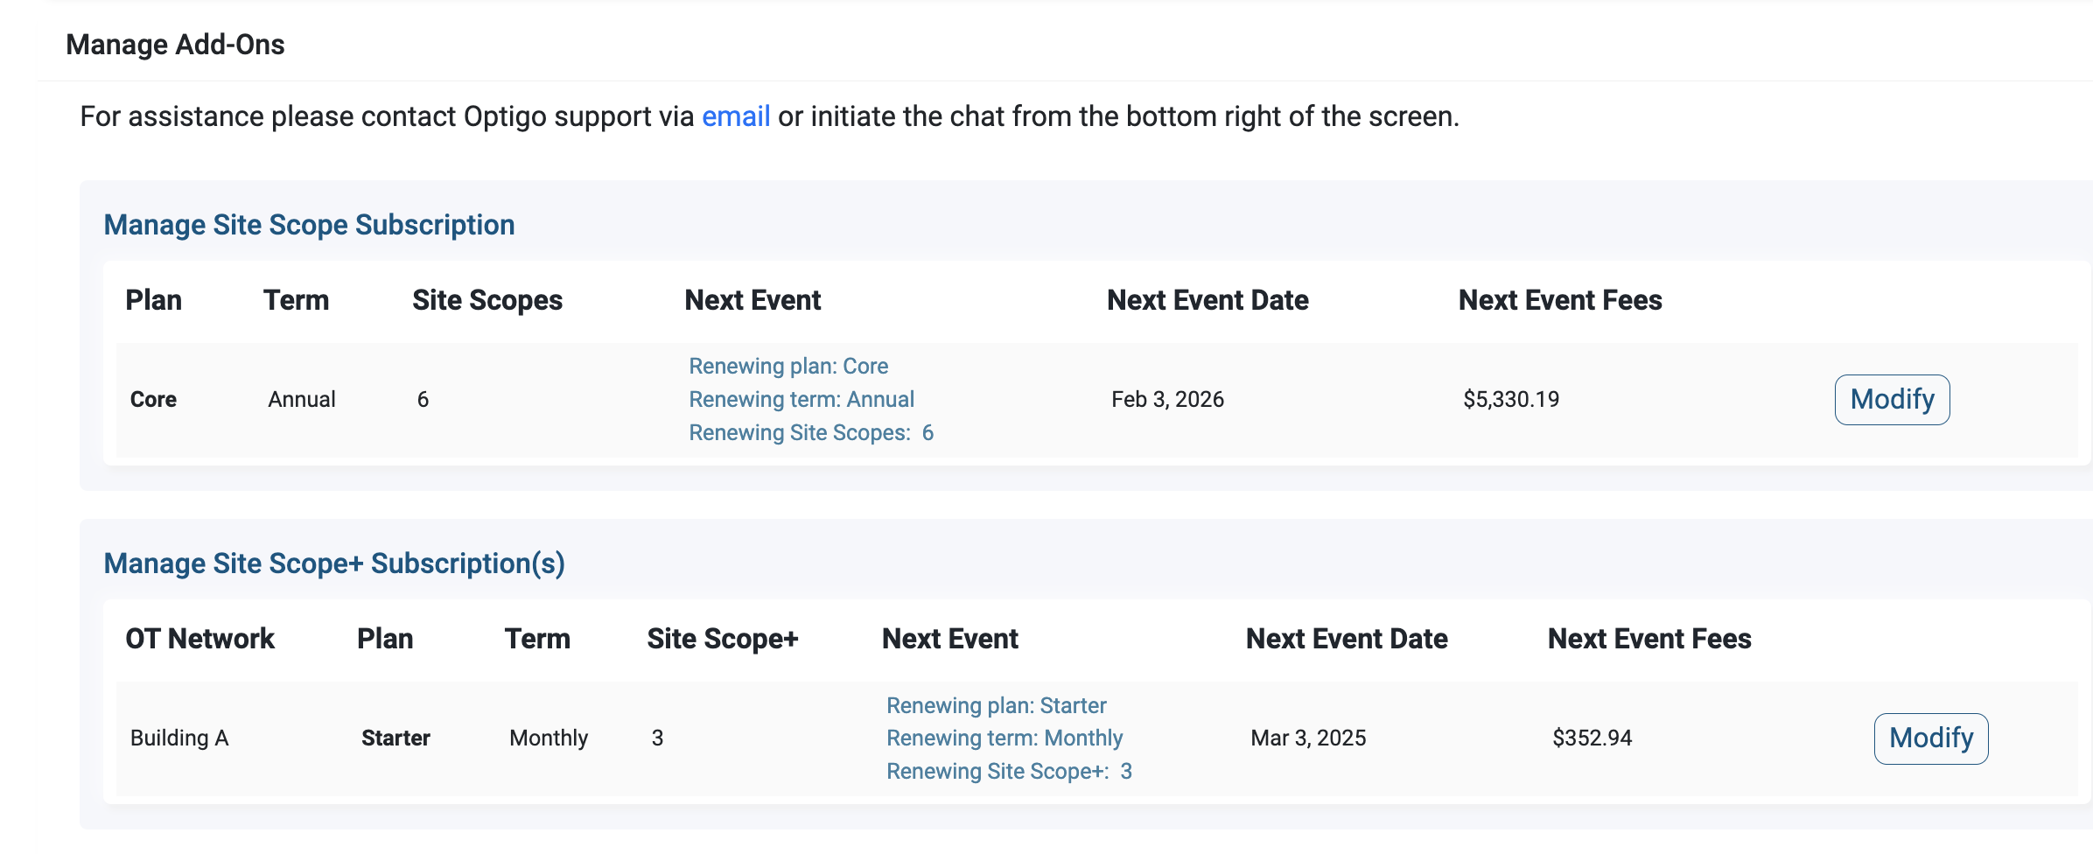Screen dimensions: 2093x854
Task: Modify the Core site scope subscription
Action: 1891,400
